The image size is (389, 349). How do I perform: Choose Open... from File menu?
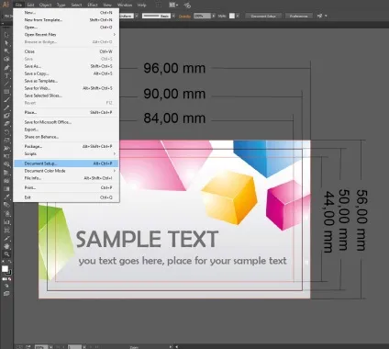(x=66, y=28)
